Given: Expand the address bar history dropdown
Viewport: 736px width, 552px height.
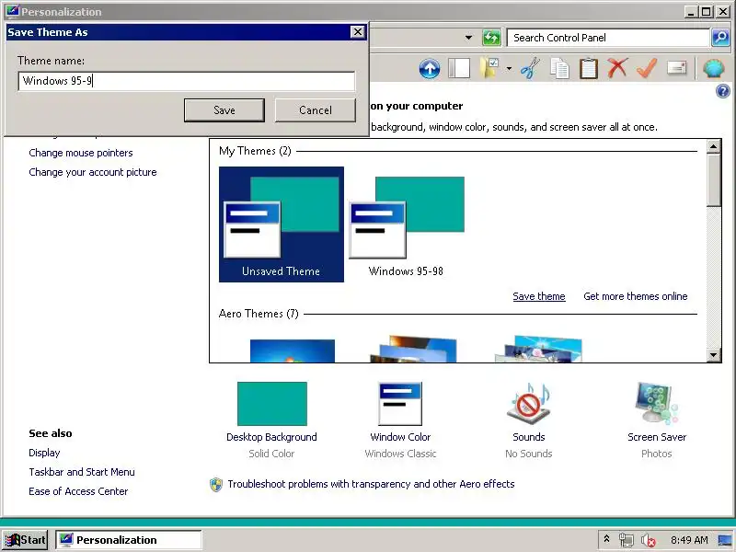Looking at the screenshot, I should coord(468,38).
